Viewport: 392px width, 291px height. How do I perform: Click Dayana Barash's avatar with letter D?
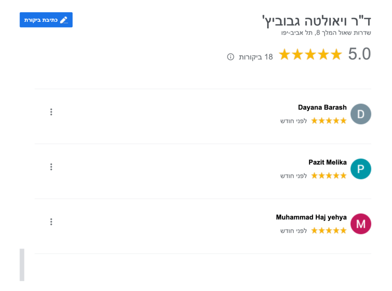click(x=361, y=114)
